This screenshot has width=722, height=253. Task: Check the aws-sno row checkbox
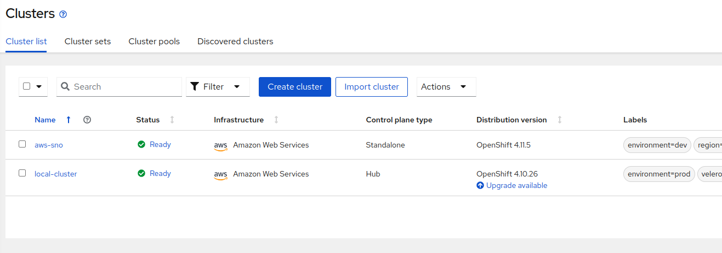pos(22,144)
